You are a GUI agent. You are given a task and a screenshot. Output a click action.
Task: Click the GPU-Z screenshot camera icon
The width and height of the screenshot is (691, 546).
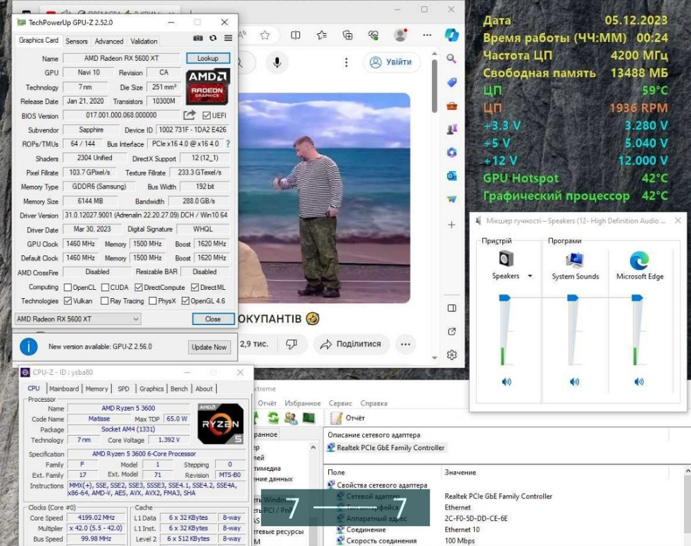point(198,39)
